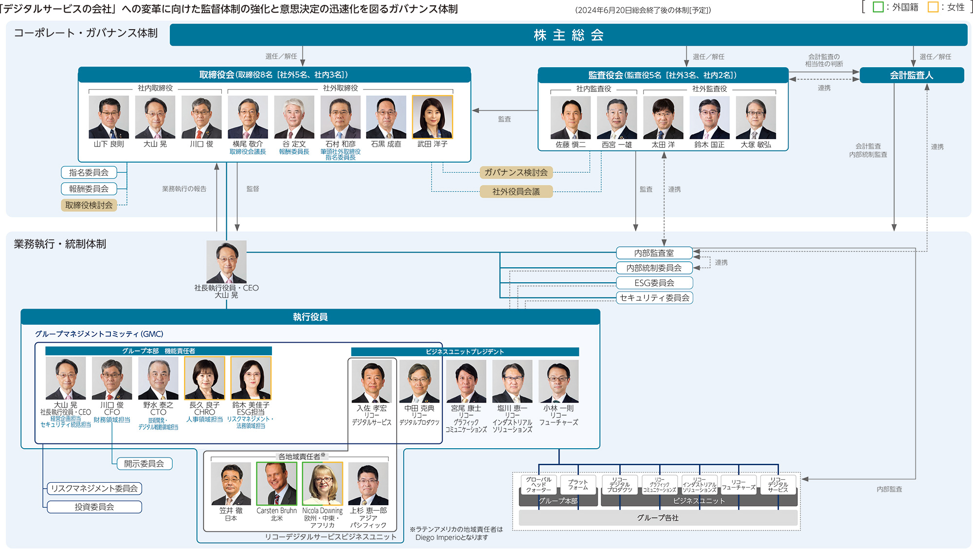Click the ESG委員会 box

(655, 283)
